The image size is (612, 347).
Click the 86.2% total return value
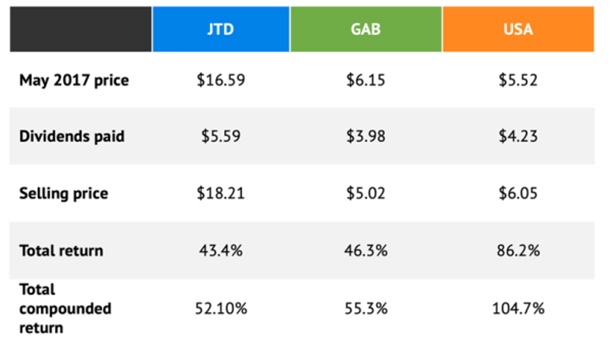click(518, 250)
